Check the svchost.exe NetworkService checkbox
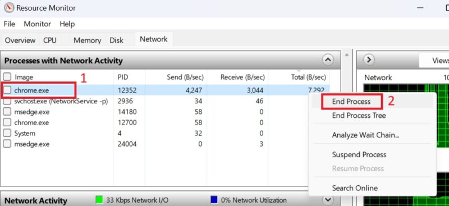 [7, 101]
